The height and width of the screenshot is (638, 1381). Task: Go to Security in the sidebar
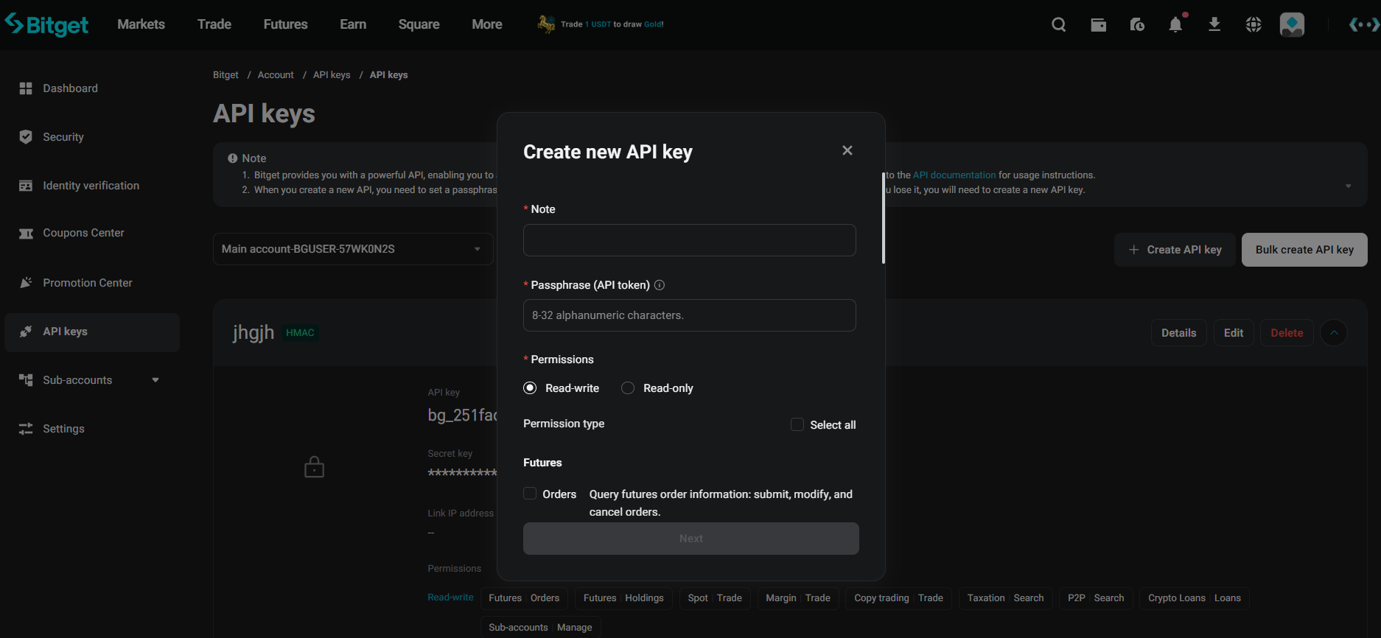(x=63, y=137)
